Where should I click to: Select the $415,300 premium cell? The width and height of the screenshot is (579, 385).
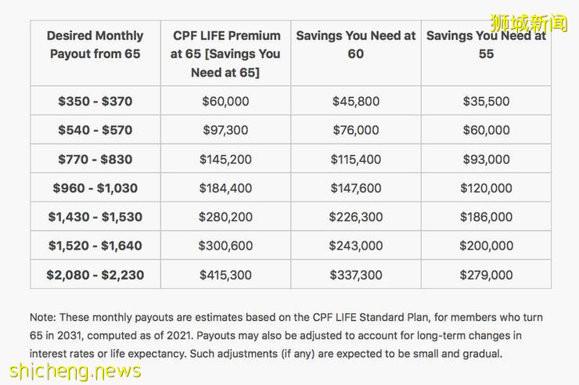(225, 275)
